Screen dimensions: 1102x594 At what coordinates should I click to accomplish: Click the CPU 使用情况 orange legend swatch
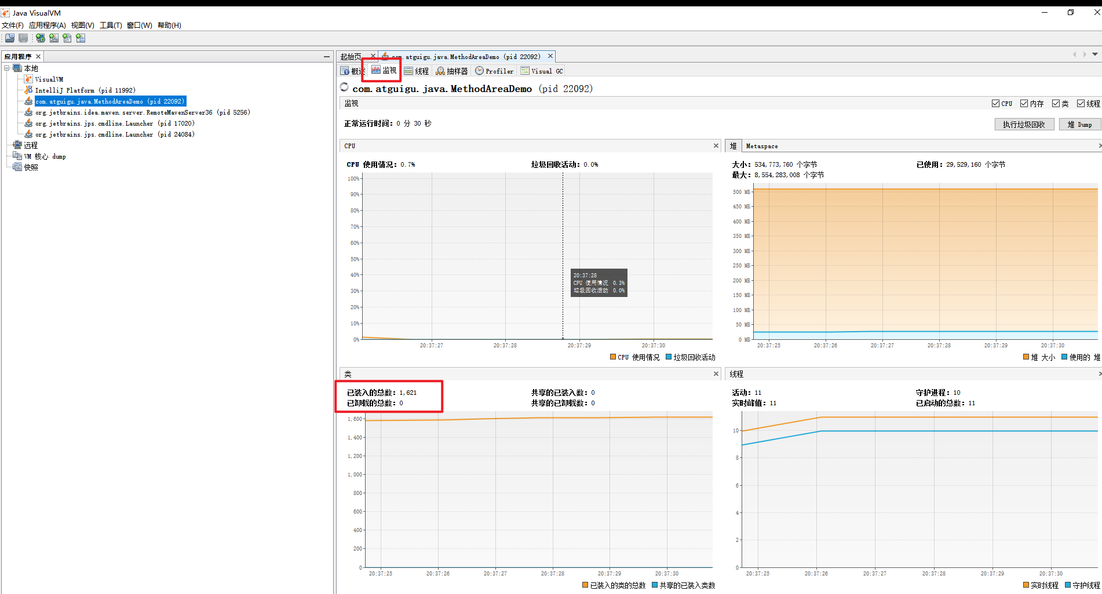[613, 357]
